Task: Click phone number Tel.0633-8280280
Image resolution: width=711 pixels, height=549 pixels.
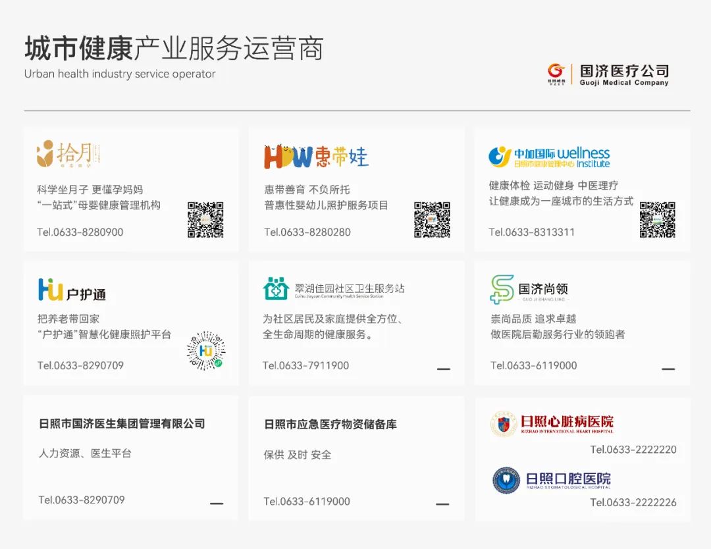Action: pyautogui.click(x=307, y=232)
